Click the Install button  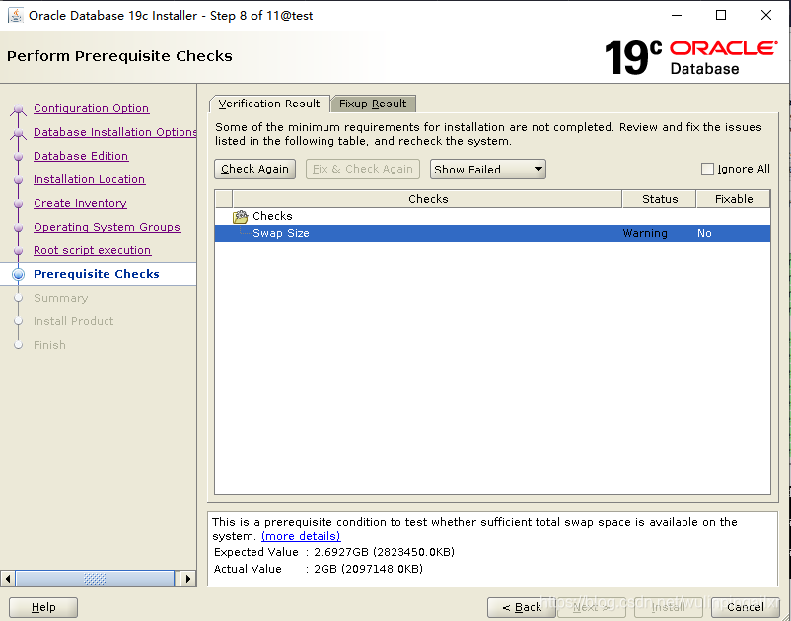[x=669, y=607]
